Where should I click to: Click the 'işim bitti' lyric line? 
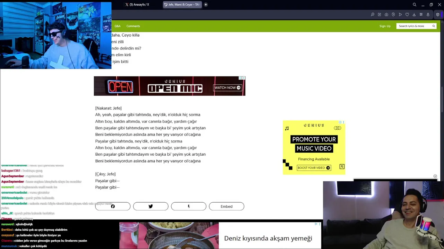pyautogui.click(x=120, y=62)
